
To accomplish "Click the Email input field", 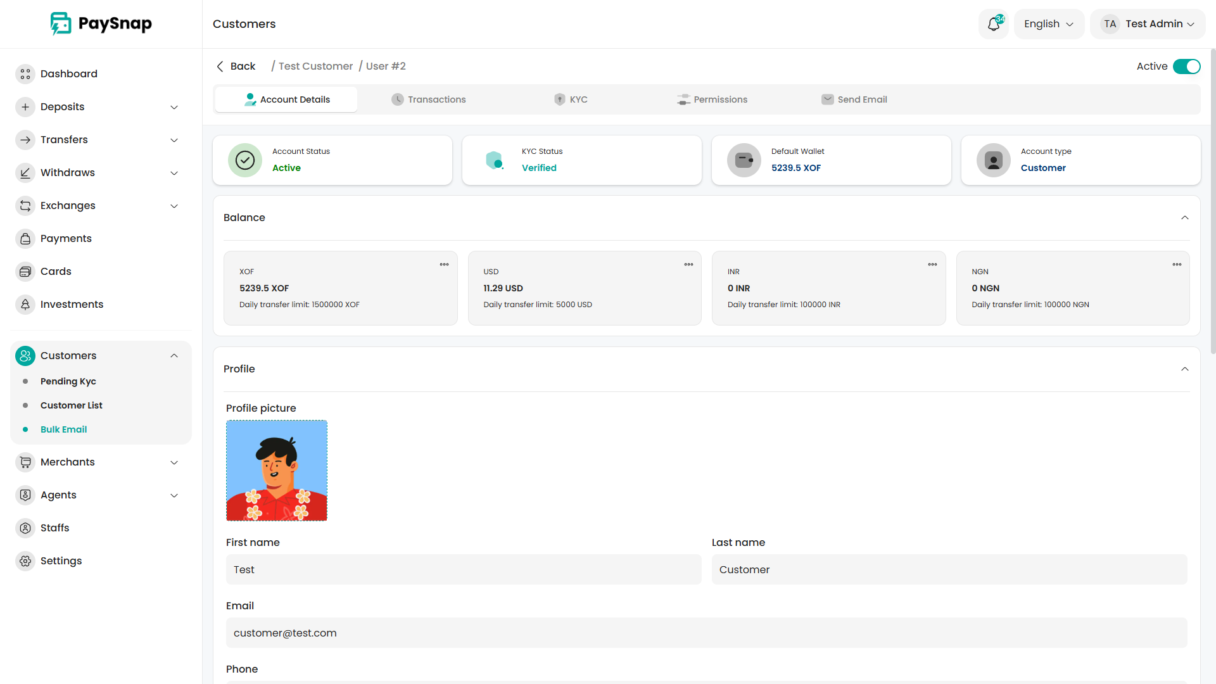I will coord(706,633).
